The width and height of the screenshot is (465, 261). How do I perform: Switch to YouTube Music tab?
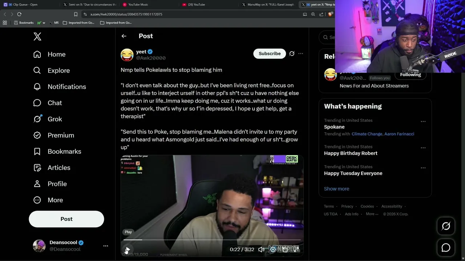click(x=149, y=5)
